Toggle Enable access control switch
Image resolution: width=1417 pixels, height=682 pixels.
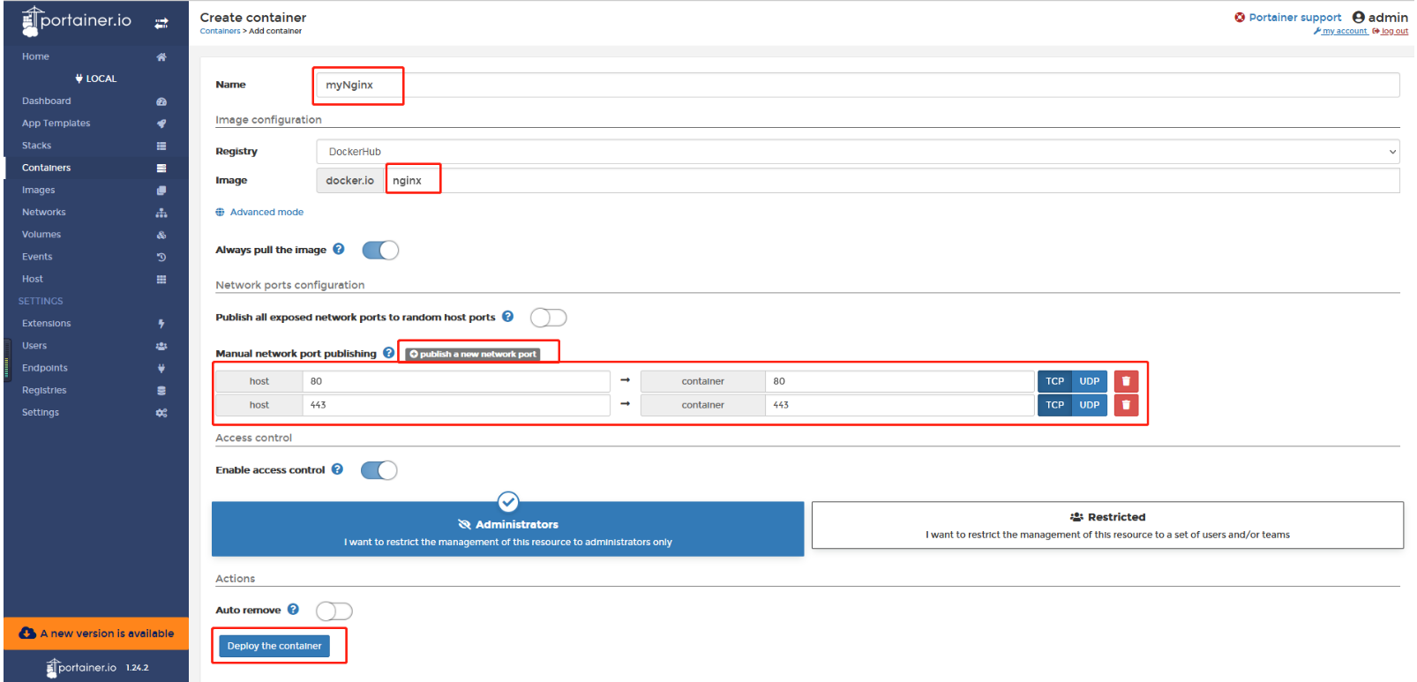tap(379, 470)
